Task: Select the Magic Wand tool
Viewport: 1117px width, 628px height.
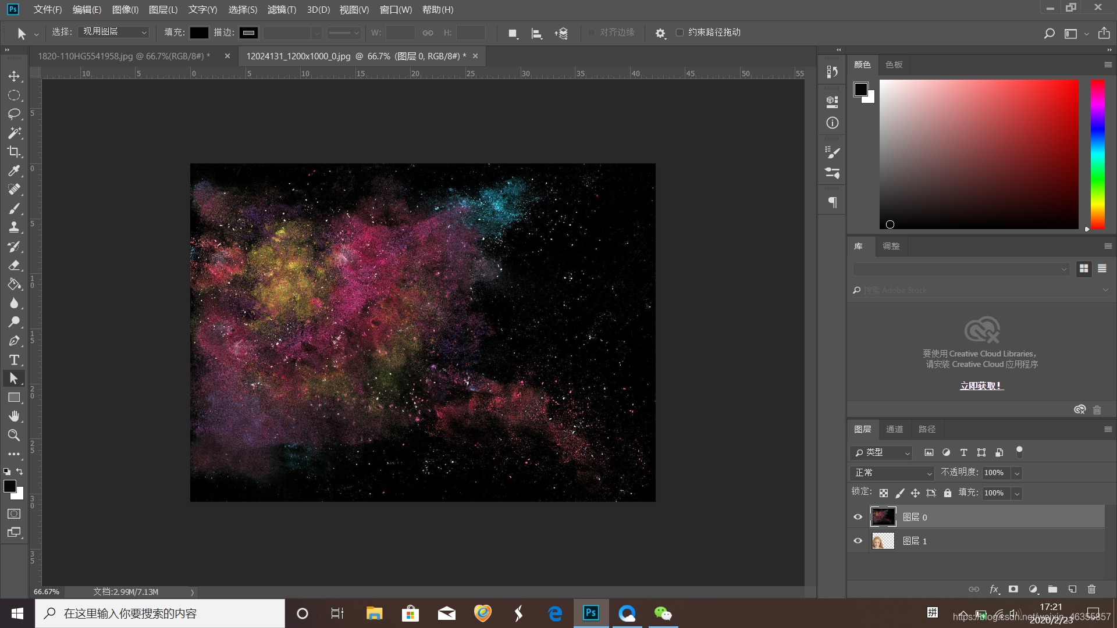Action: click(x=14, y=133)
